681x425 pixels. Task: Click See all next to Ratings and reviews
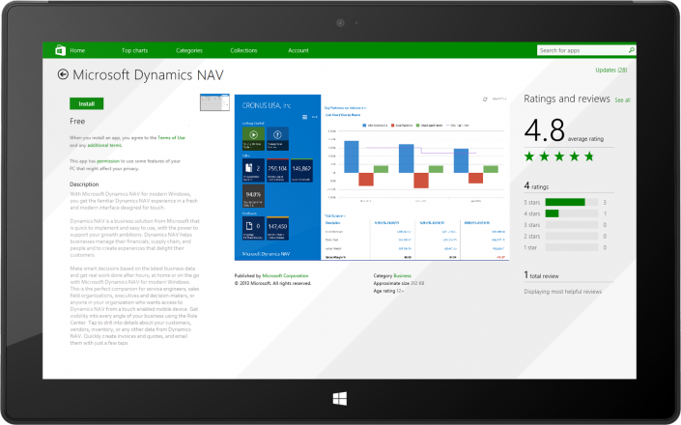(622, 100)
